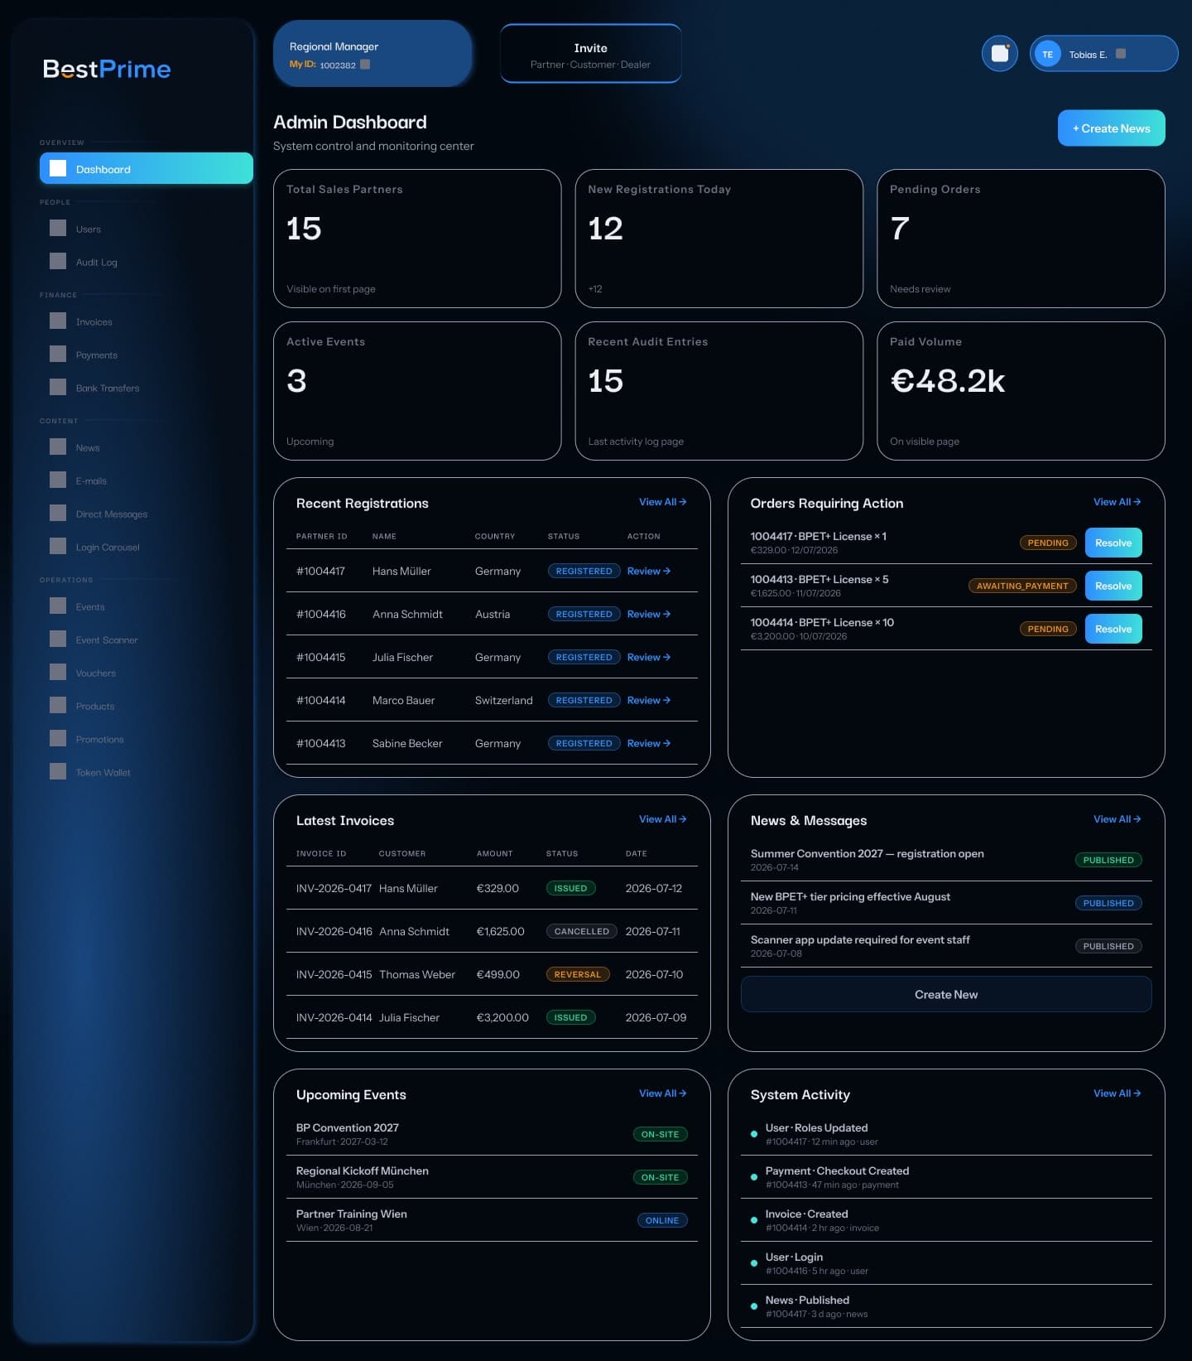Click the Payments sidebar icon
The image size is (1192, 1361).
coord(58,354)
